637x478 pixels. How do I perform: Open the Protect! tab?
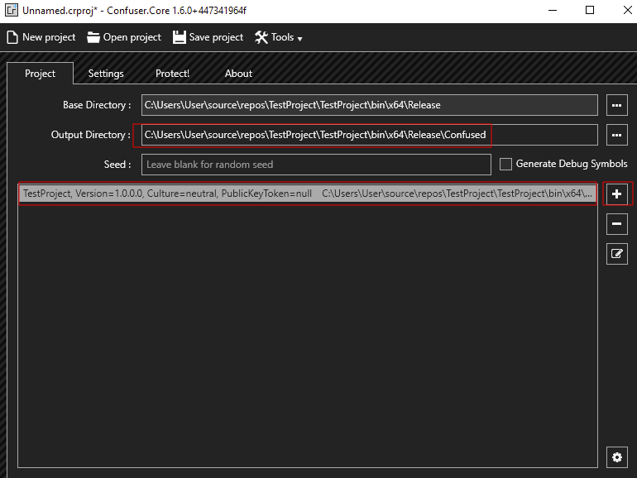[x=172, y=74]
